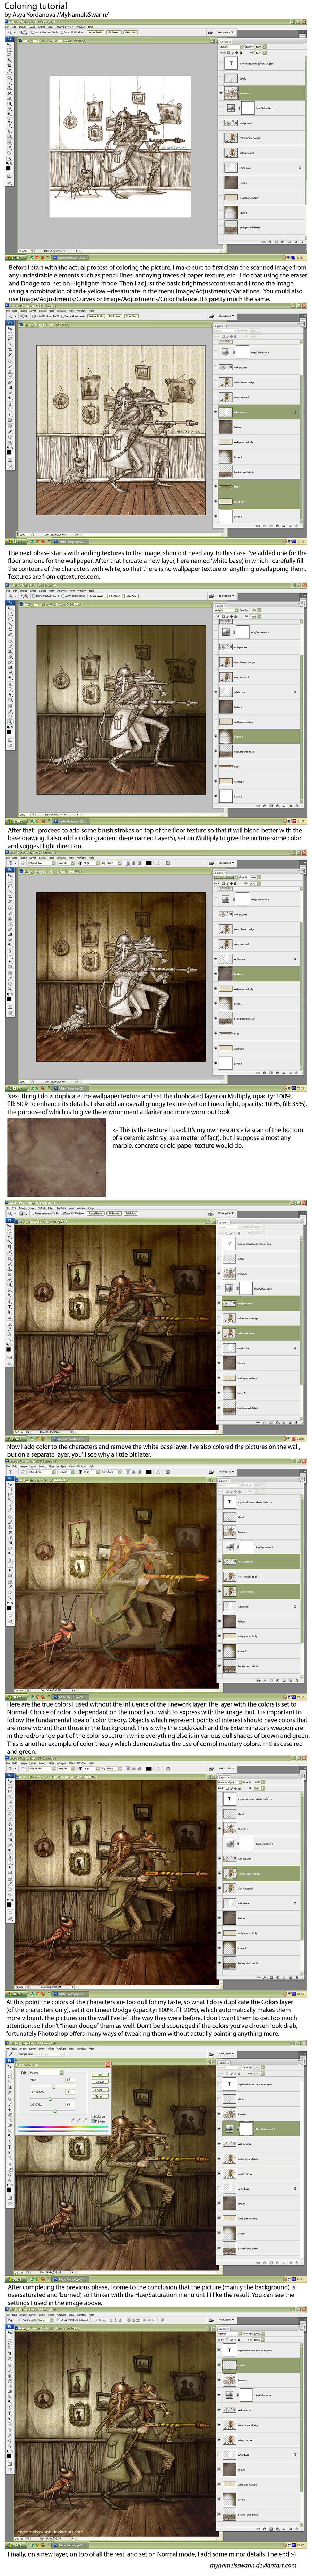Click the foreground color swatch in first screenshot

coord(8,168)
